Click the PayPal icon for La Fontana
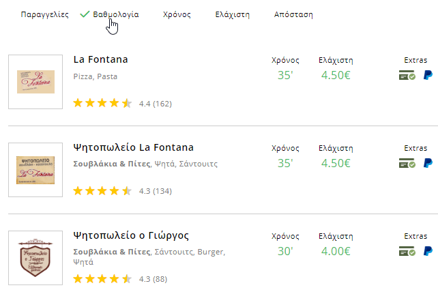Viewport: 438px width, 292px height. [428, 75]
